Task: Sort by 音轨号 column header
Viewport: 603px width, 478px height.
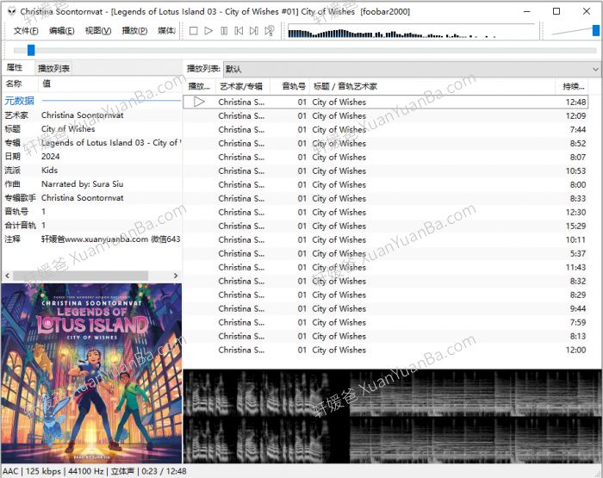Action: coord(294,86)
